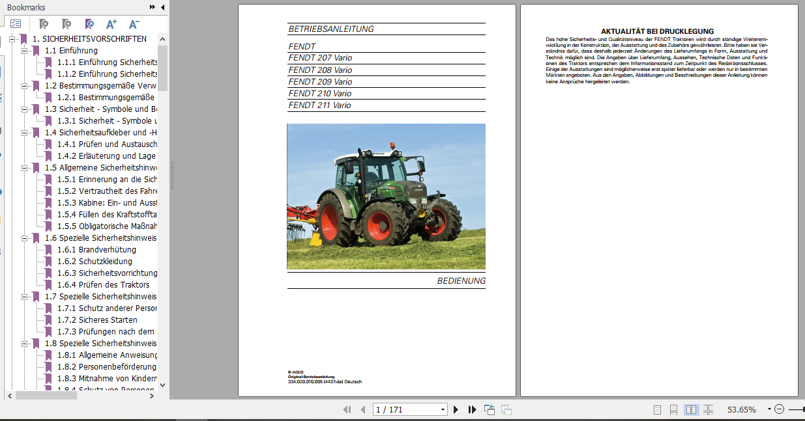Open the page number dropdown arrow
Viewport: 805px width, 421px height.
pyautogui.click(x=443, y=410)
